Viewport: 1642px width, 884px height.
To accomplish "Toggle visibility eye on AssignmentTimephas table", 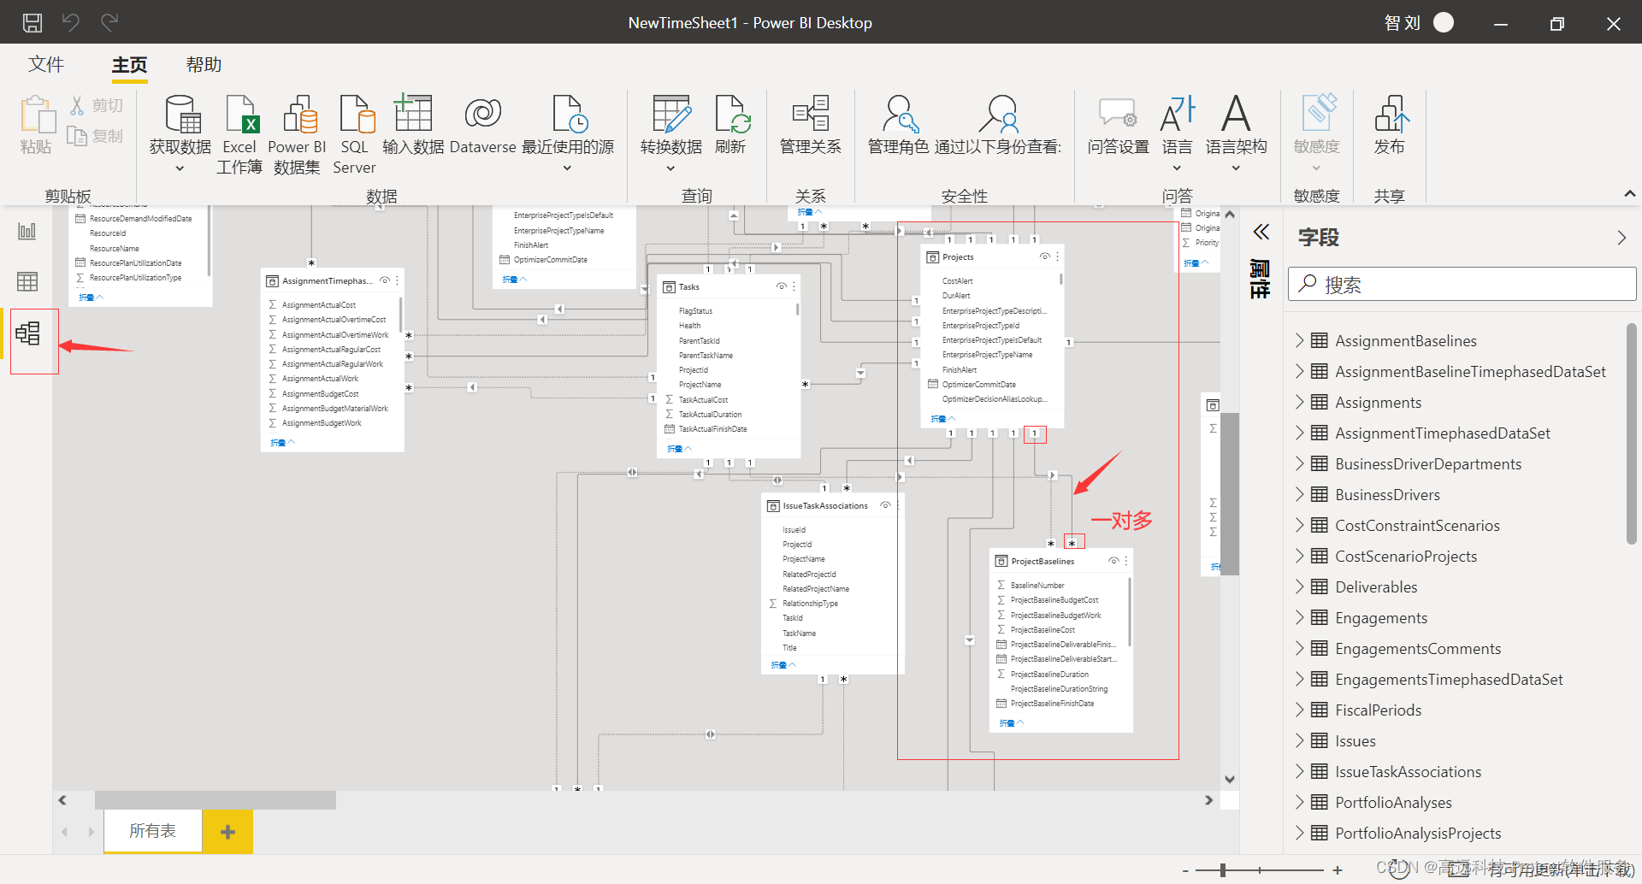I will tap(385, 280).
